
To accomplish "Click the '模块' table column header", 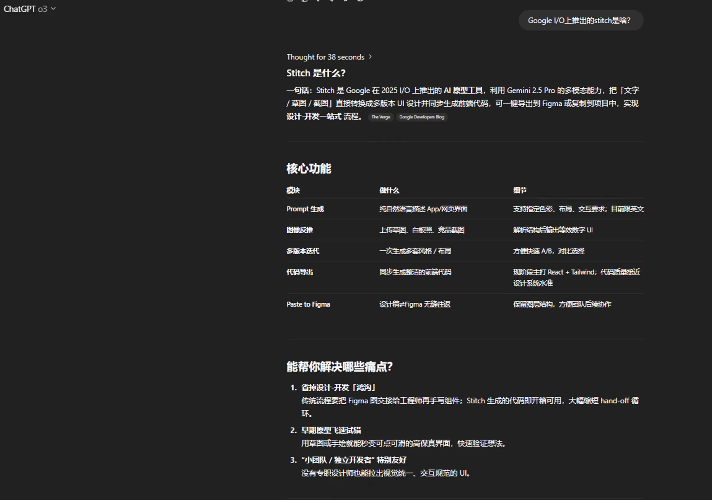I will coord(293,190).
